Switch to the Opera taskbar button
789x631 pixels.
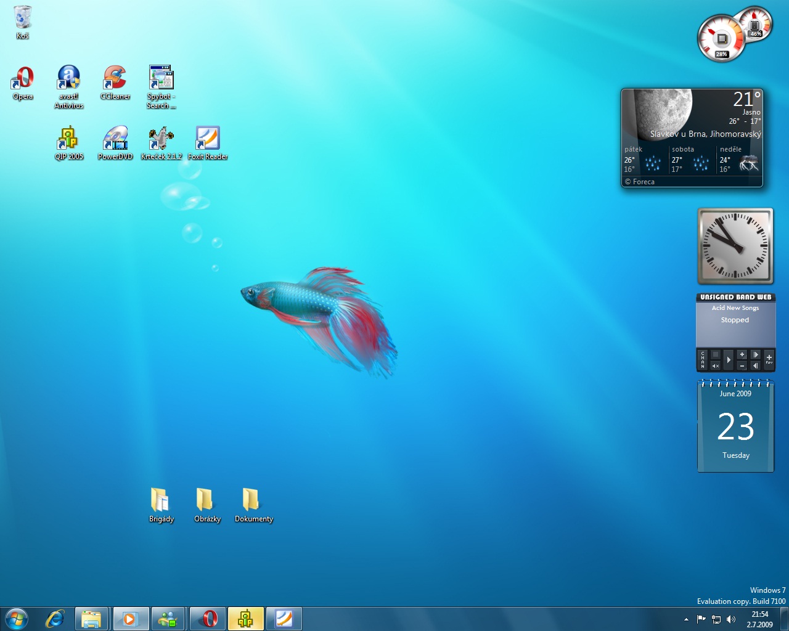click(208, 619)
